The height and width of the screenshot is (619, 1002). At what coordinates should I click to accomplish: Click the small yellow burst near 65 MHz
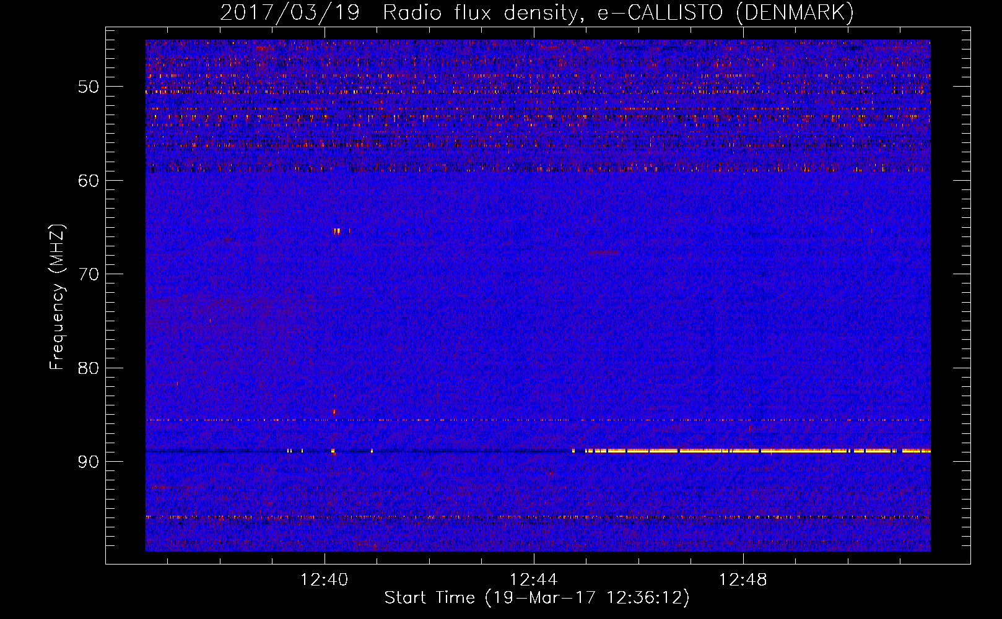click(338, 232)
